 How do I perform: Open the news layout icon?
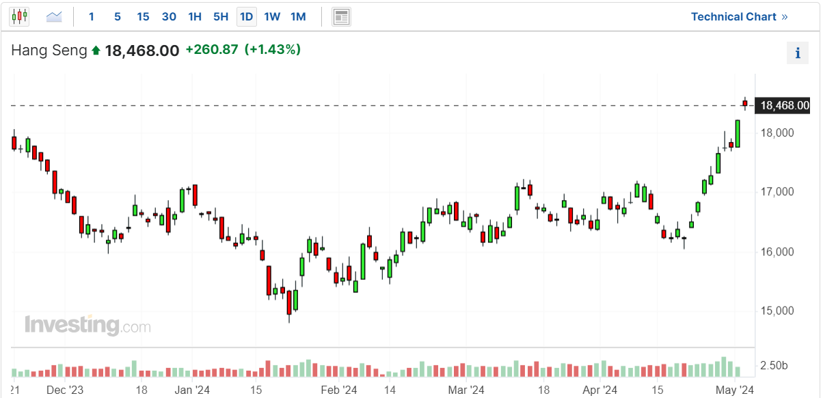[341, 16]
